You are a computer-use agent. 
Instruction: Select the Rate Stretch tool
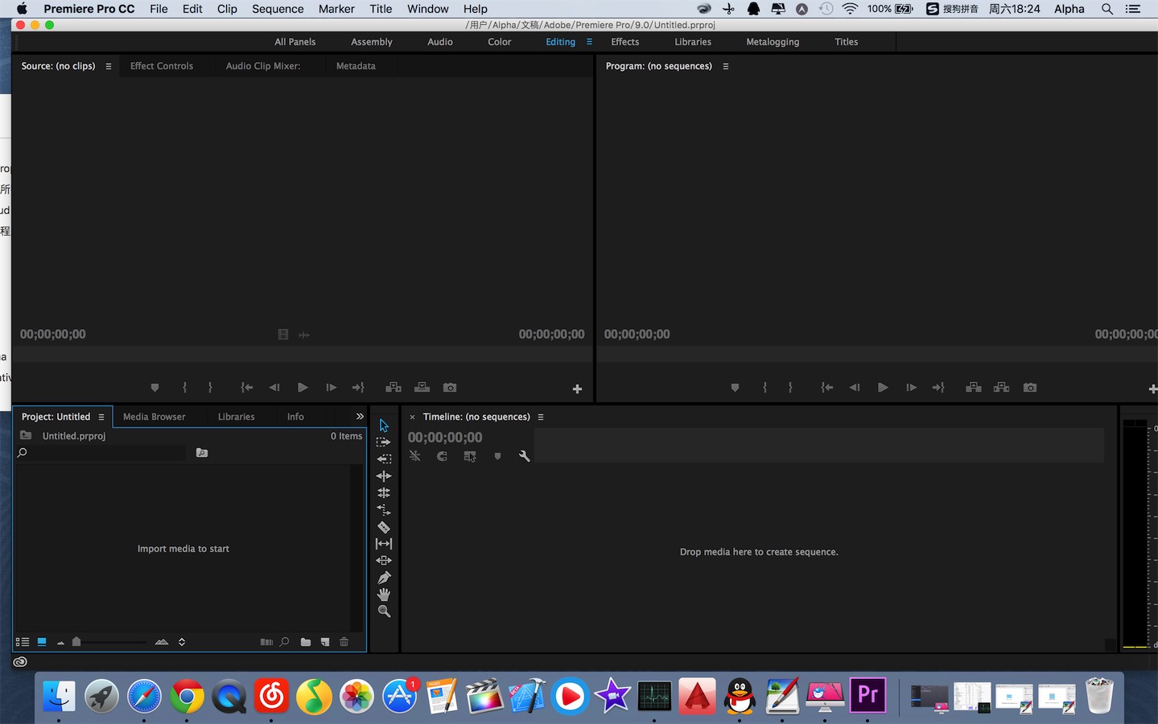pyautogui.click(x=384, y=510)
